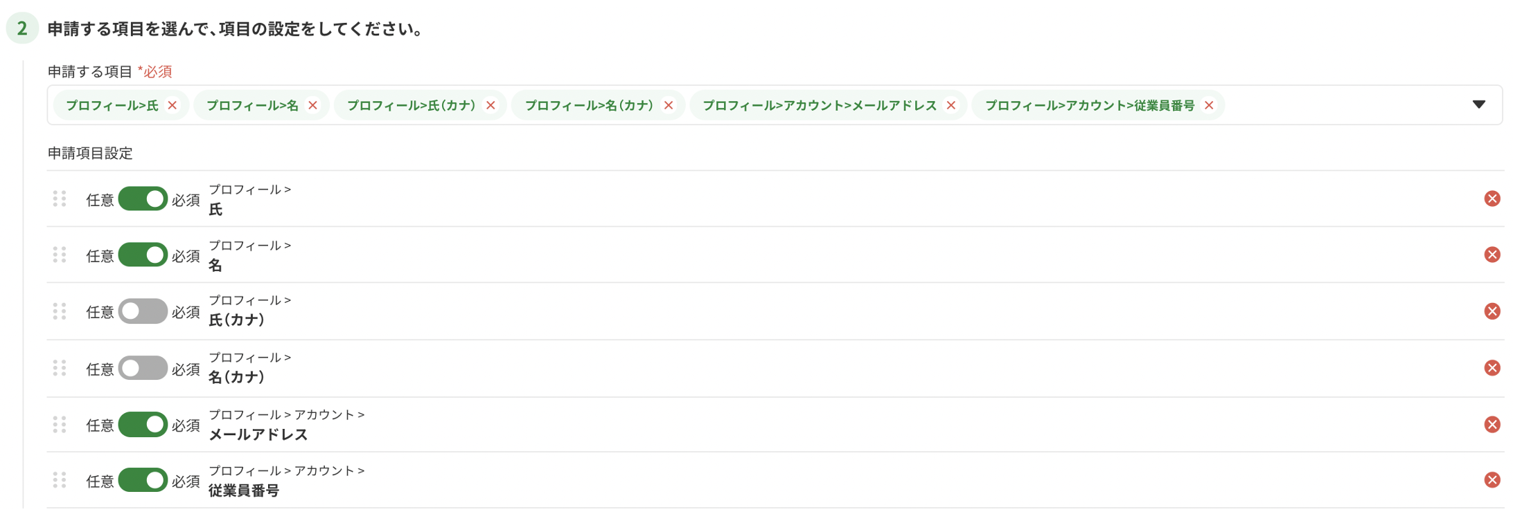Remove the メールアドレス tag chip

coord(951,105)
